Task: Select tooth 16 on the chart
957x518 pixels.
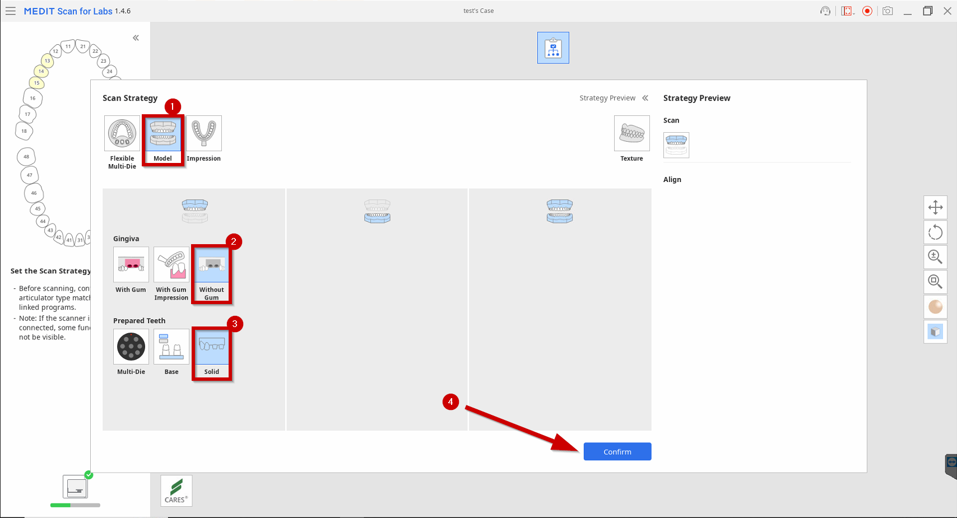Action: (x=32, y=98)
